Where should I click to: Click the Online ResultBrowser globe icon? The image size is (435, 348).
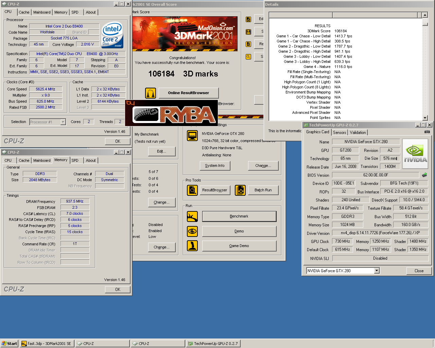pyautogui.click(x=151, y=93)
